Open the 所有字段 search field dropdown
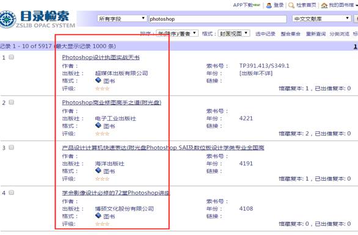Image resolution: width=358 pixels, height=235 pixels. (122, 19)
